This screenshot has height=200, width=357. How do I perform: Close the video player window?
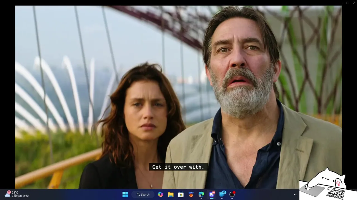coord(354,3)
